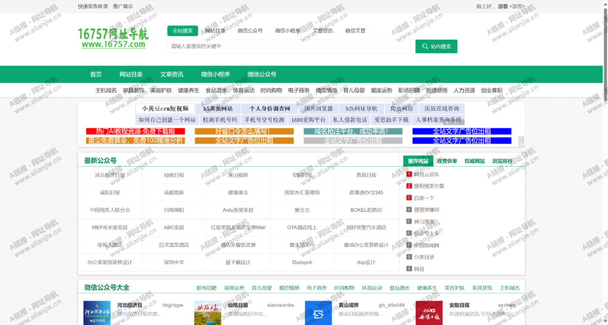Open 搜狗搜索引擎 in the ranked site list

pyautogui.click(x=429, y=186)
